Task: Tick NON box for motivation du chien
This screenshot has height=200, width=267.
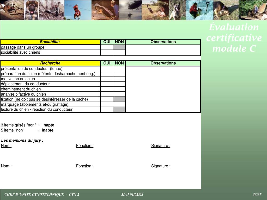Action: pyautogui.click(x=119, y=79)
